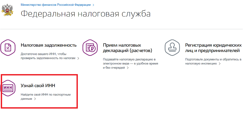Open the Налоговая задолженность title link
This screenshot has width=246, height=113.
point(49,45)
